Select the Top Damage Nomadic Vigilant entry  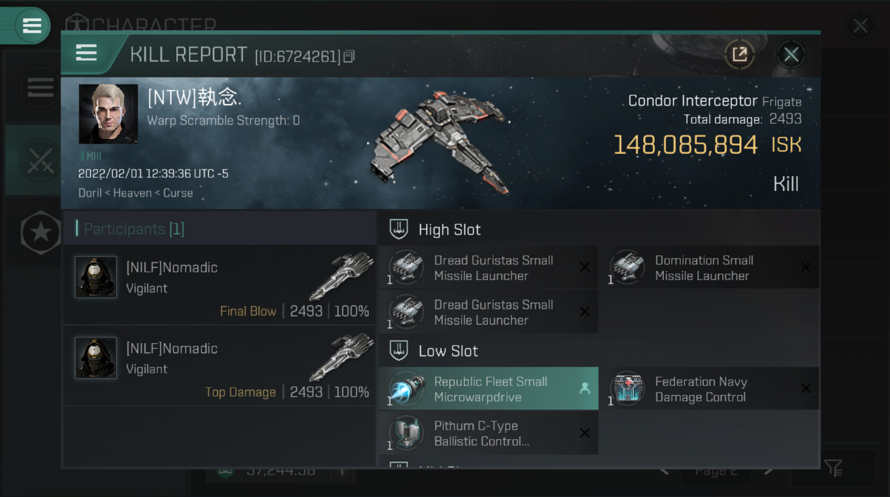pyautogui.click(x=219, y=366)
